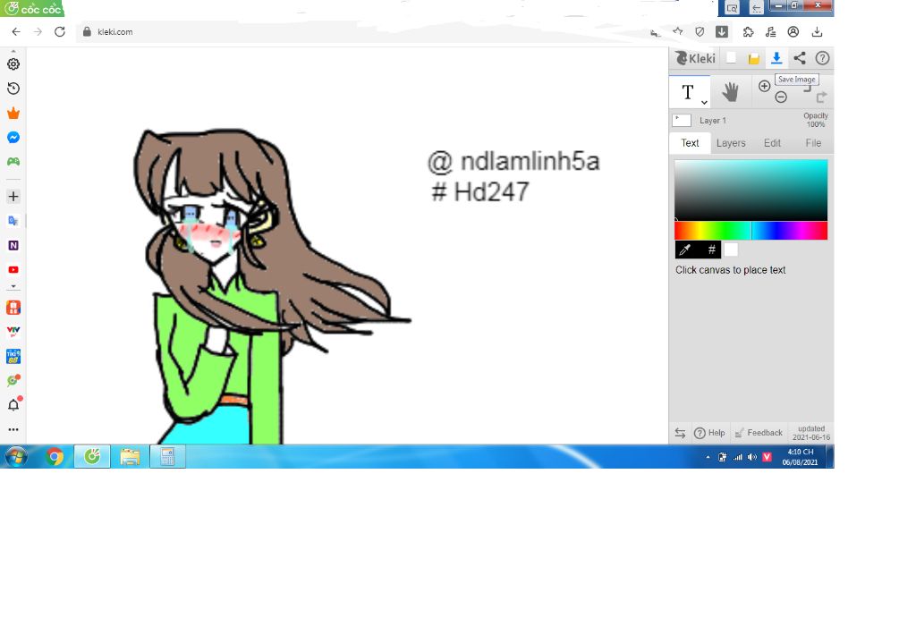Open the Windows Start button
916x626 pixels.
click(16, 456)
